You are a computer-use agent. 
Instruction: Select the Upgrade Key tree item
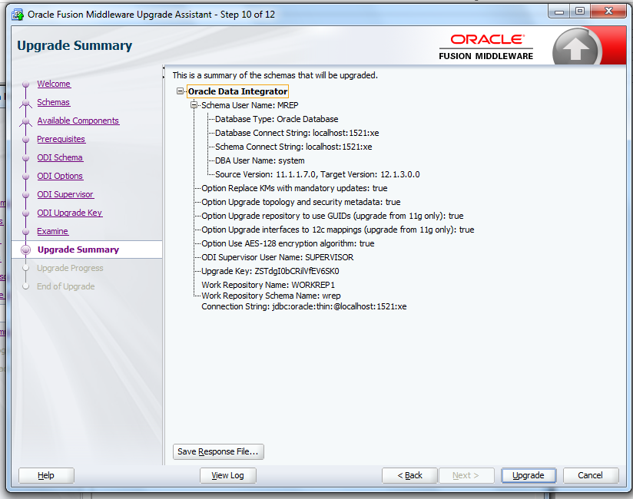point(270,271)
